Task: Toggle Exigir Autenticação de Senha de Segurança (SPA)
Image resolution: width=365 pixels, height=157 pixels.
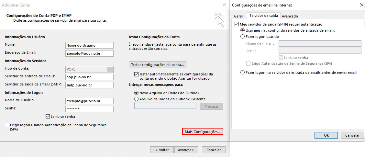Action: [248, 63]
